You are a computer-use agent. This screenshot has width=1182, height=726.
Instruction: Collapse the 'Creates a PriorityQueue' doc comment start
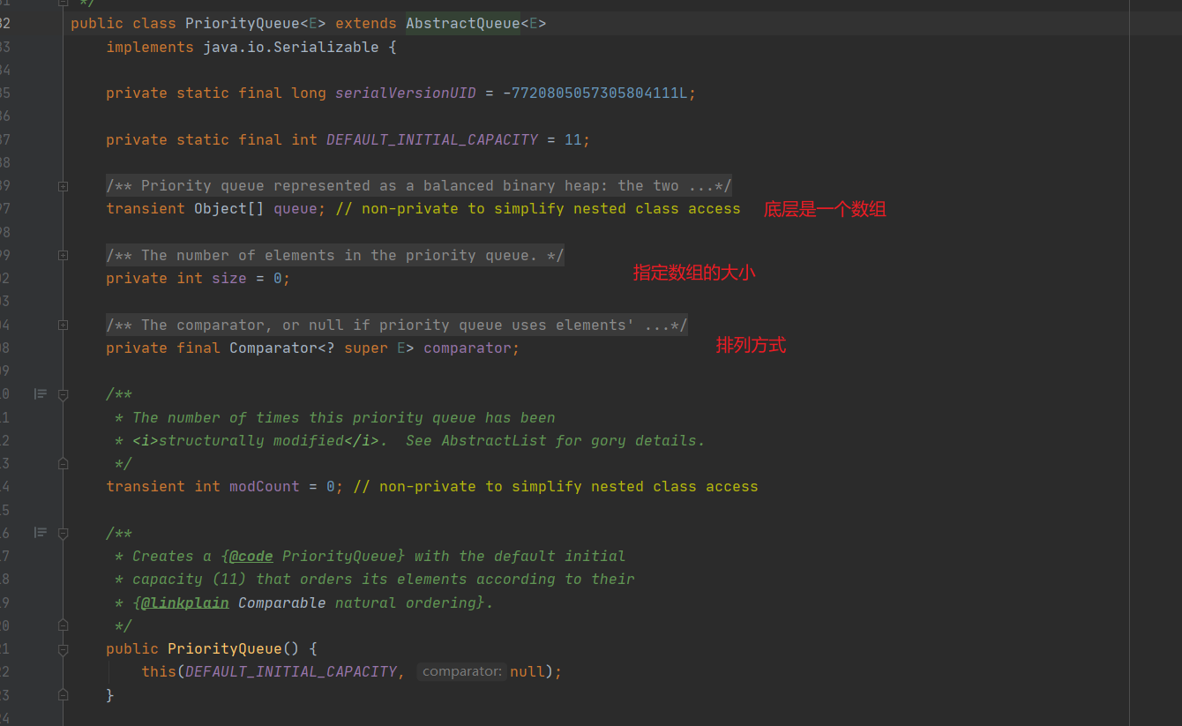tap(63, 534)
